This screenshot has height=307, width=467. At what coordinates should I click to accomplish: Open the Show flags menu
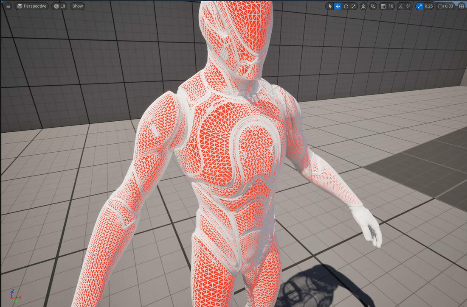[77, 6]
